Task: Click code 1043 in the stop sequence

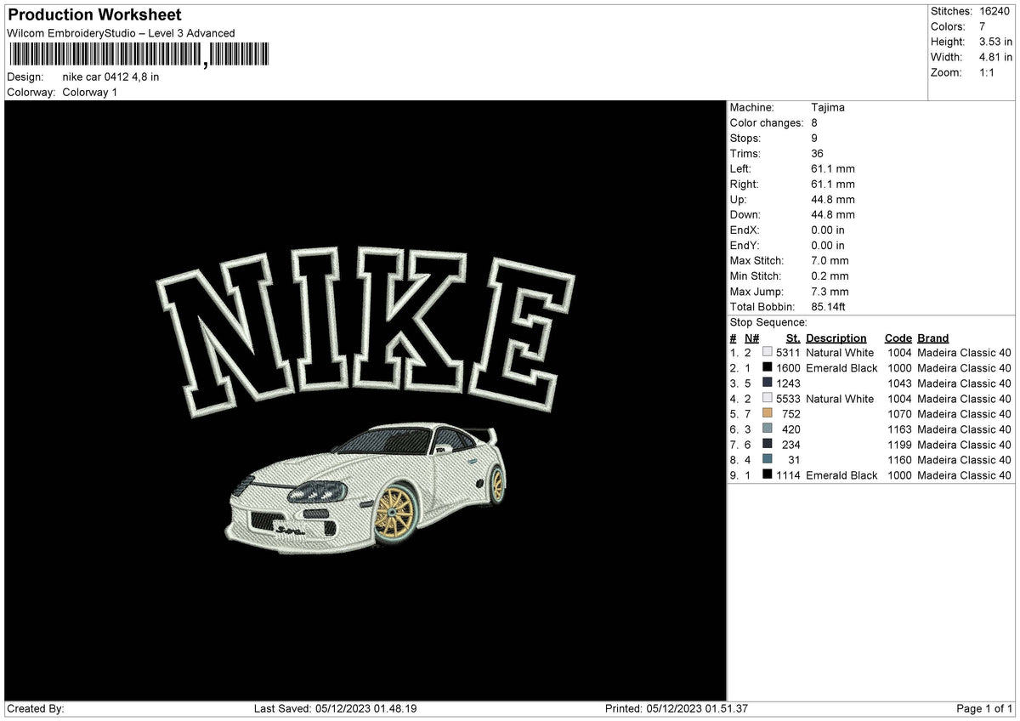Action: 899,383
